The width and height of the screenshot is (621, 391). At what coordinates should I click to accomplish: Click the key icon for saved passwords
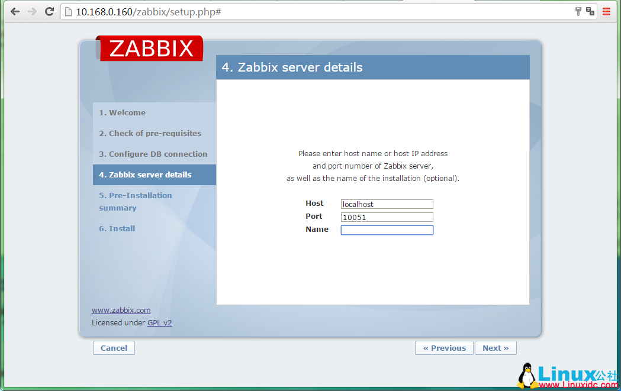(x=578, y=11)
